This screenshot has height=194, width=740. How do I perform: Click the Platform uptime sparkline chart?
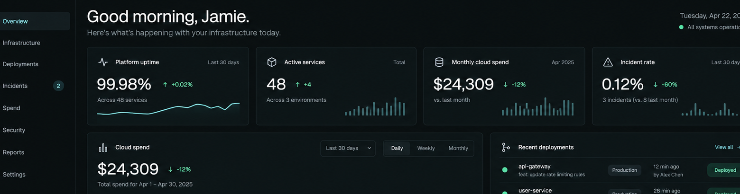(168, 109)
